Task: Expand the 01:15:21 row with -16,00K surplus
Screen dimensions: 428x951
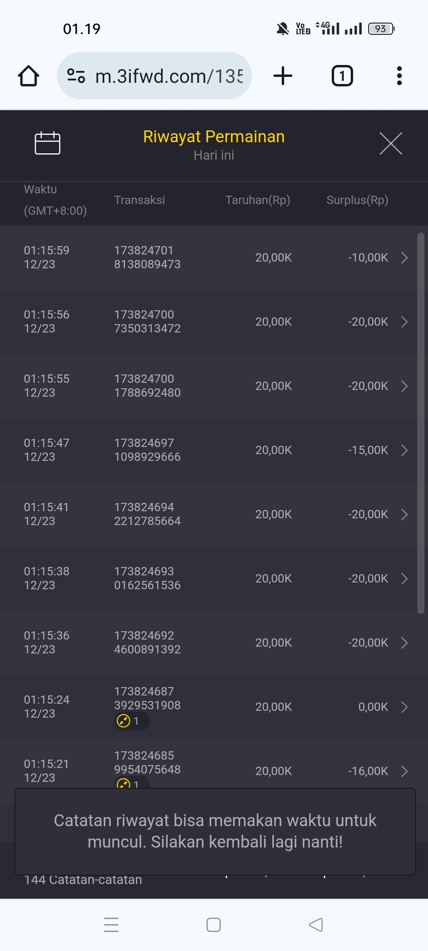Action: (404, 771)
